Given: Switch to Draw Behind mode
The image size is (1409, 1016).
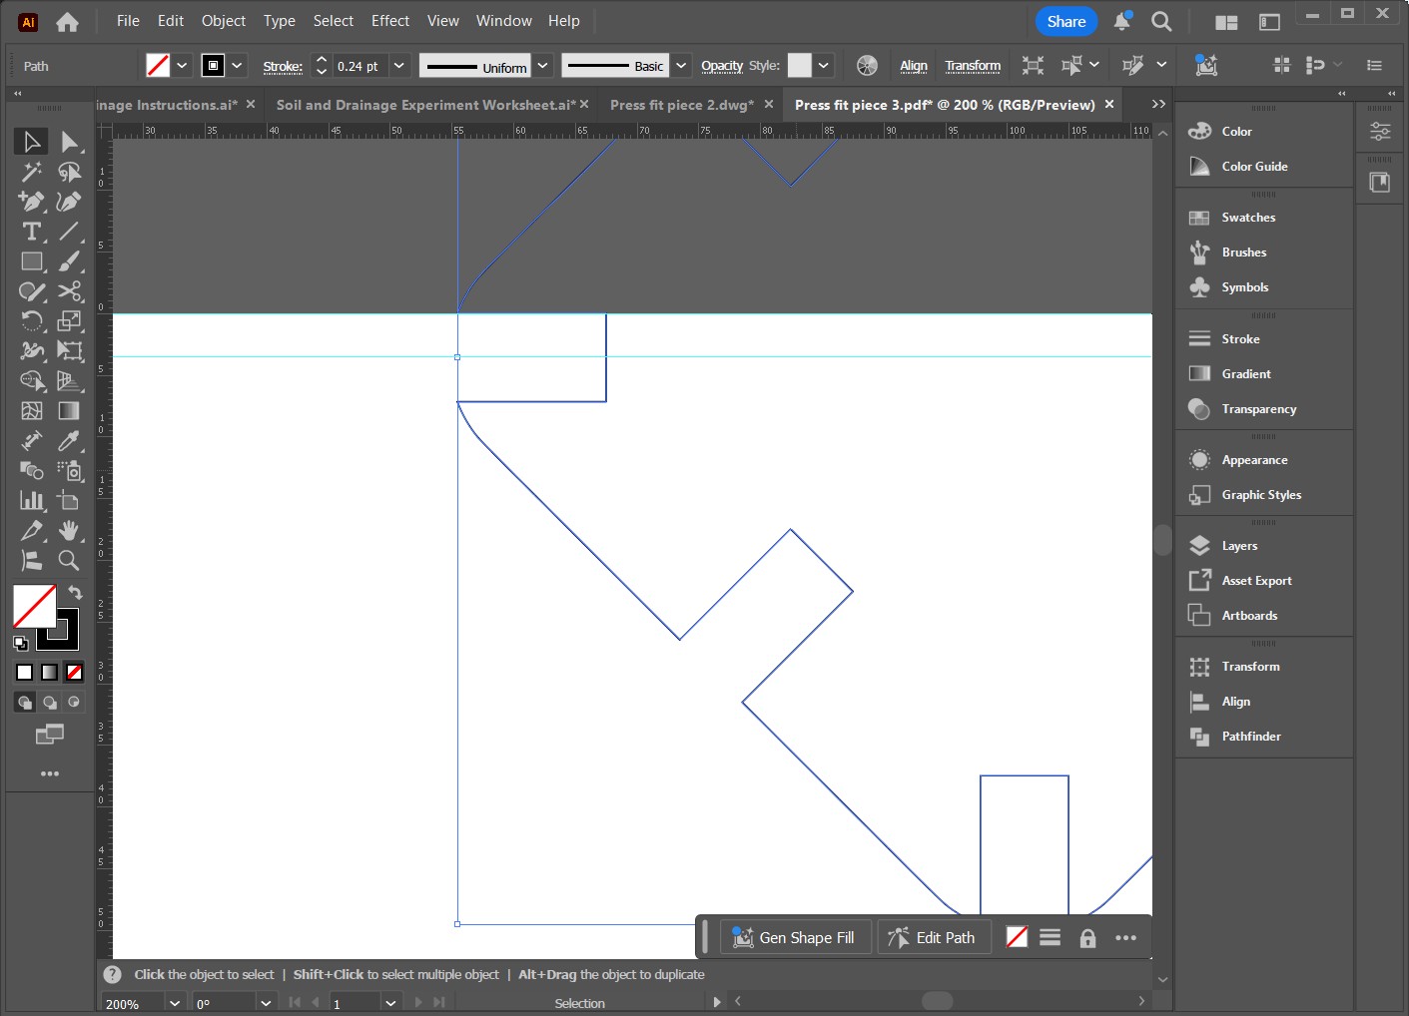Looking at the screenshot, I should click(50, 703).
